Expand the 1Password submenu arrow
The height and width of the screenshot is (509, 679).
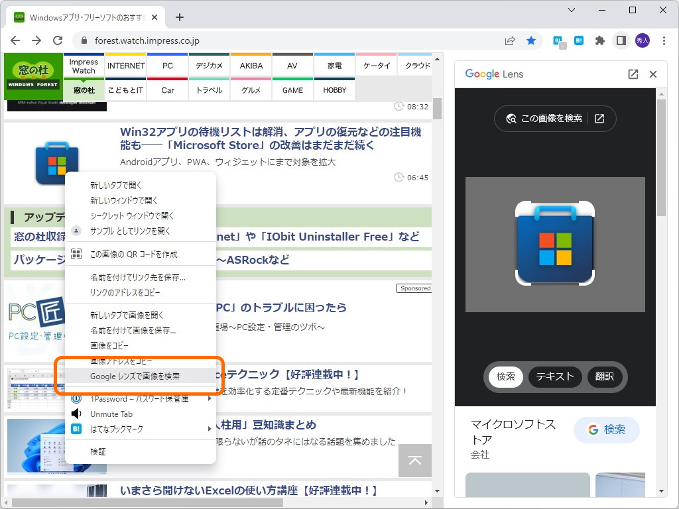tap(210, 398)
